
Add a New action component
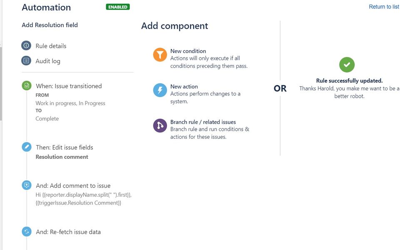pos(184,86)
